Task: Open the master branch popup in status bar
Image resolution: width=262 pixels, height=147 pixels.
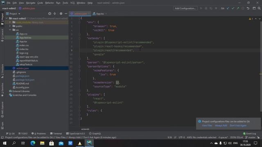Action: (x=250, y=138)
